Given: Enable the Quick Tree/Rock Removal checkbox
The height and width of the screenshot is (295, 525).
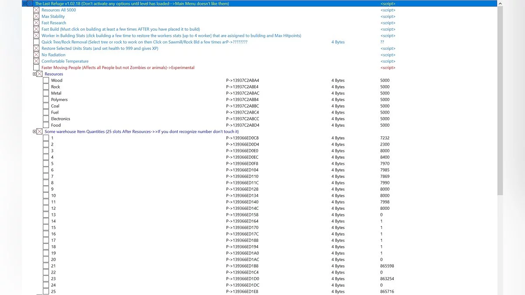Looking at the screenshot, I should pos(36,42).
